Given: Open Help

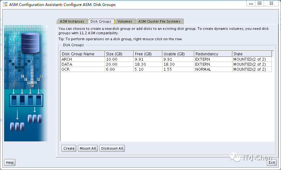Looking at the screenshot, I should 10,162.
